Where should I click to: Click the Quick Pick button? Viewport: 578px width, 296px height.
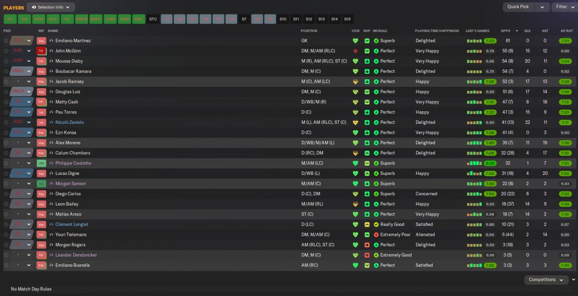coord(518,7)
